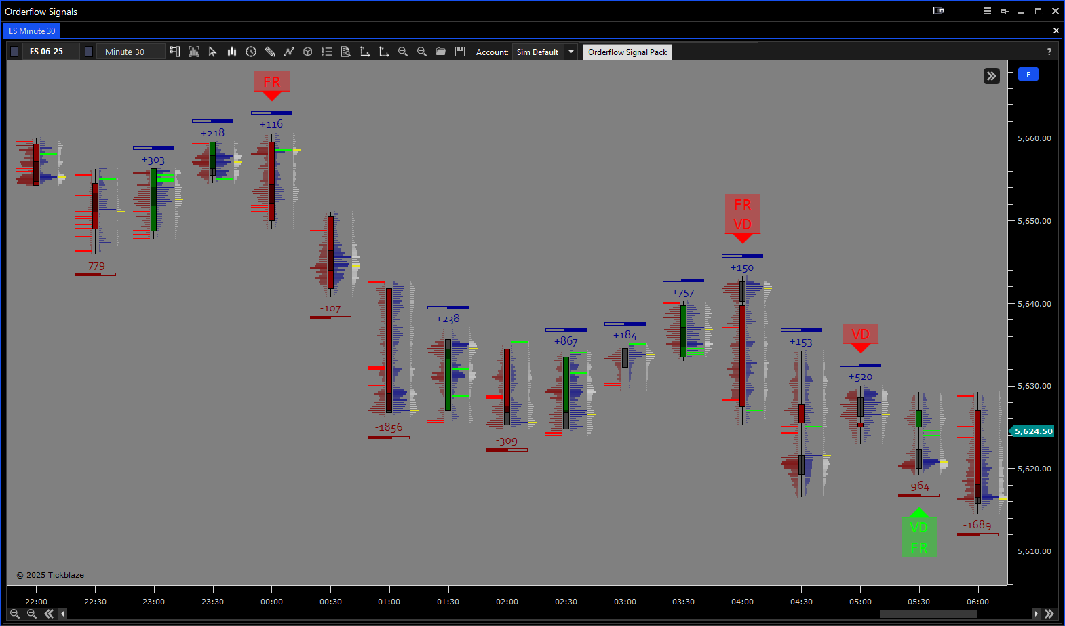Select the Sim Default account box
Viewport: 1065px width, 626px height.
539,52
